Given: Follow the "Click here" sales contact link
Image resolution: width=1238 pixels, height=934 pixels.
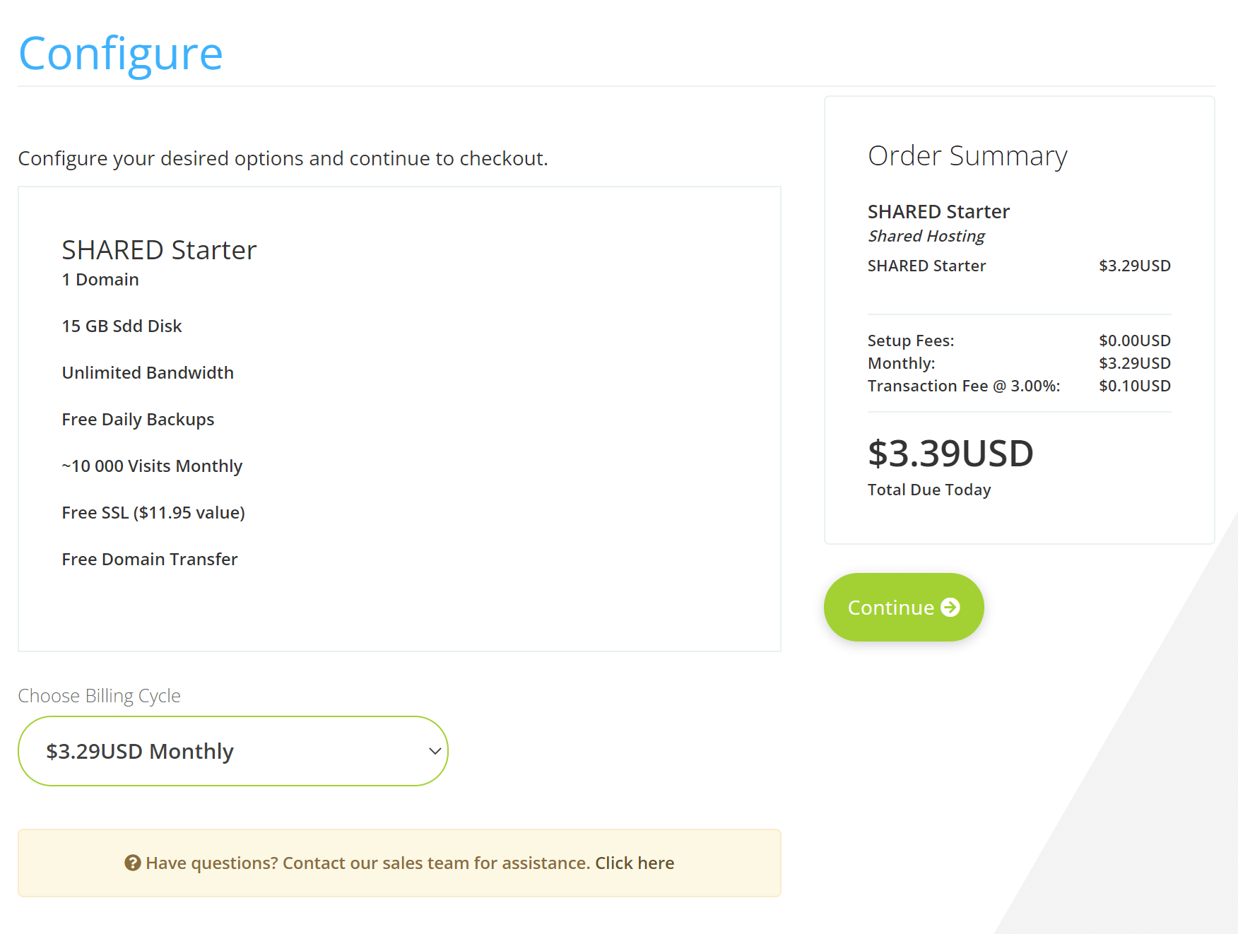Looking at the screenshot, I should tap(634, 863).
